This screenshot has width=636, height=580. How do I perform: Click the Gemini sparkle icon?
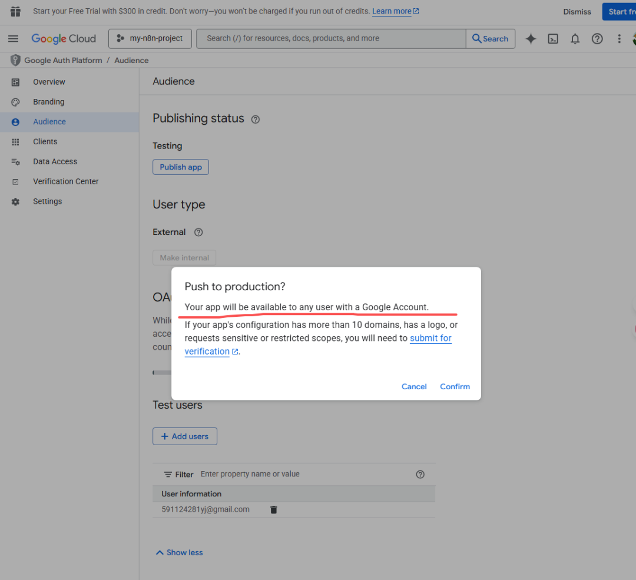531,39
